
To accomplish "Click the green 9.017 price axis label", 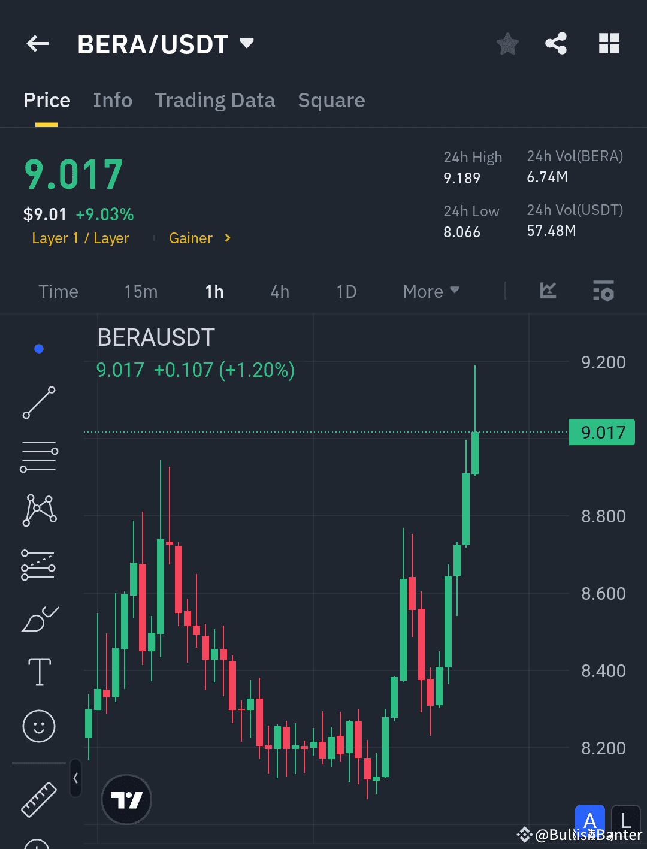I will 601,432.
